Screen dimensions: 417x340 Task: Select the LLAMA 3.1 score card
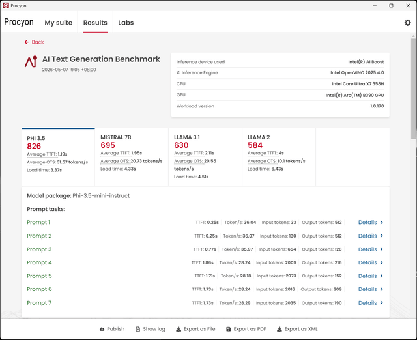click(205, 157)
